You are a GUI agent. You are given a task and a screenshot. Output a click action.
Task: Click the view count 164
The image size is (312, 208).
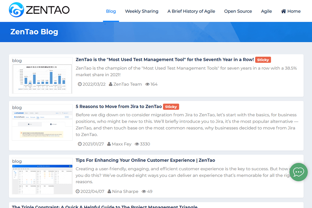pos(154,84)
